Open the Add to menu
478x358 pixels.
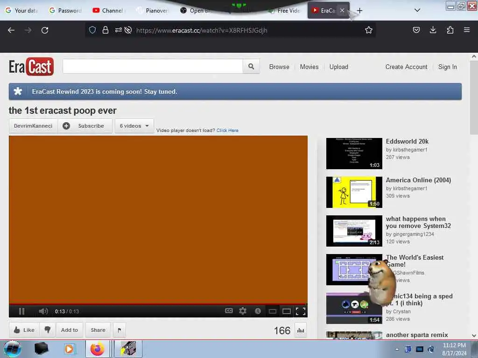coord(70,330)
